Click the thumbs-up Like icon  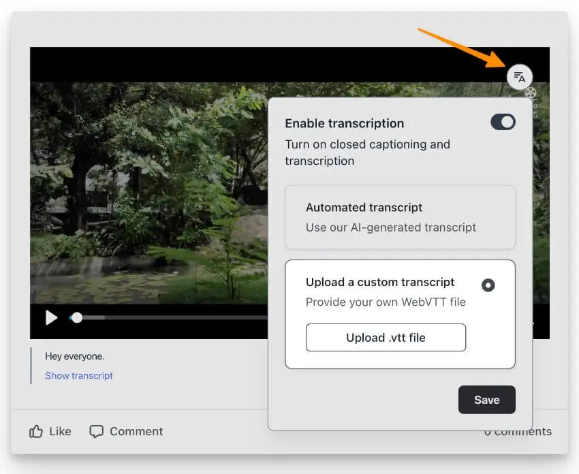pos(37,430)
